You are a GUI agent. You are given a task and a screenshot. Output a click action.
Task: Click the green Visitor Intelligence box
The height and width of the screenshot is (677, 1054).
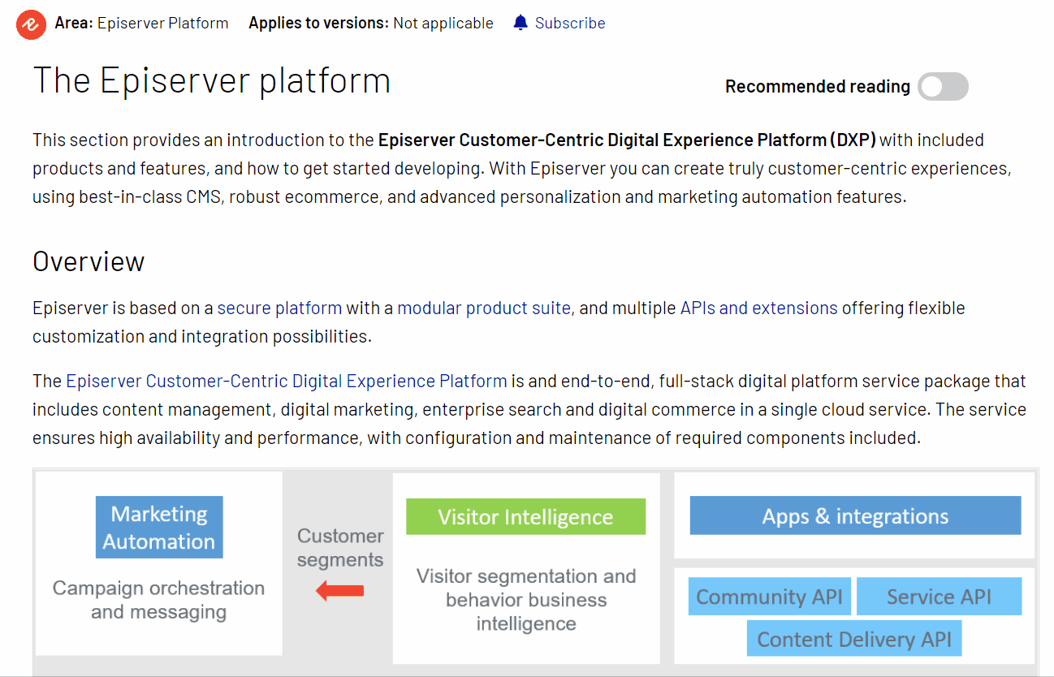click(x=525, y=517)
